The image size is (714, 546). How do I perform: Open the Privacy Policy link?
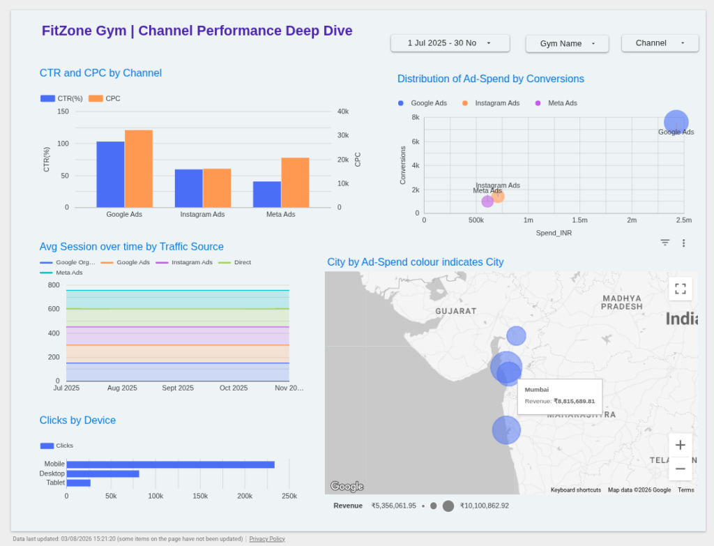tap(267, 539)
